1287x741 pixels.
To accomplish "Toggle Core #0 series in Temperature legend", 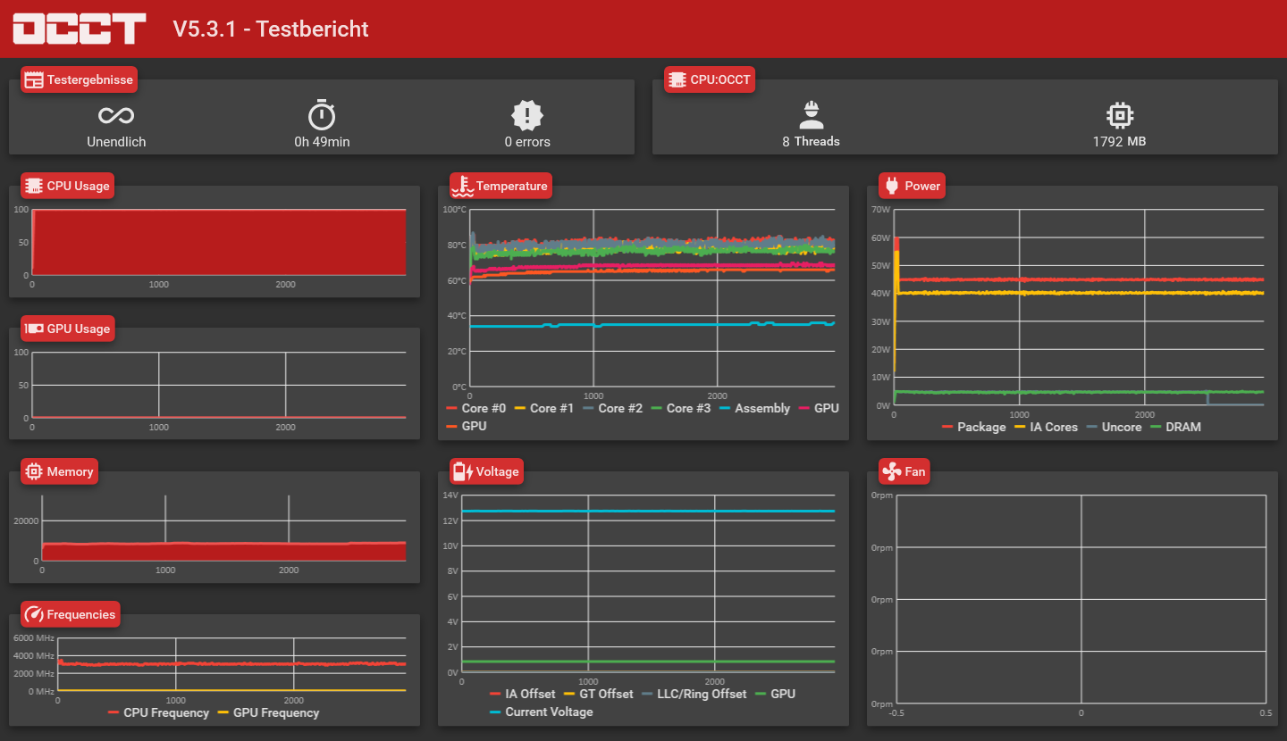I will point(476,408).
